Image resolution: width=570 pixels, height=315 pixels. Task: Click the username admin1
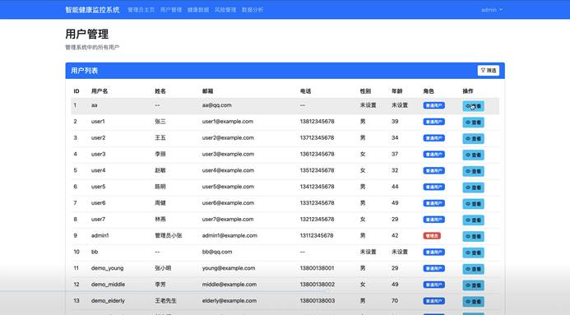pyautogui.click(x=100, y=235)
